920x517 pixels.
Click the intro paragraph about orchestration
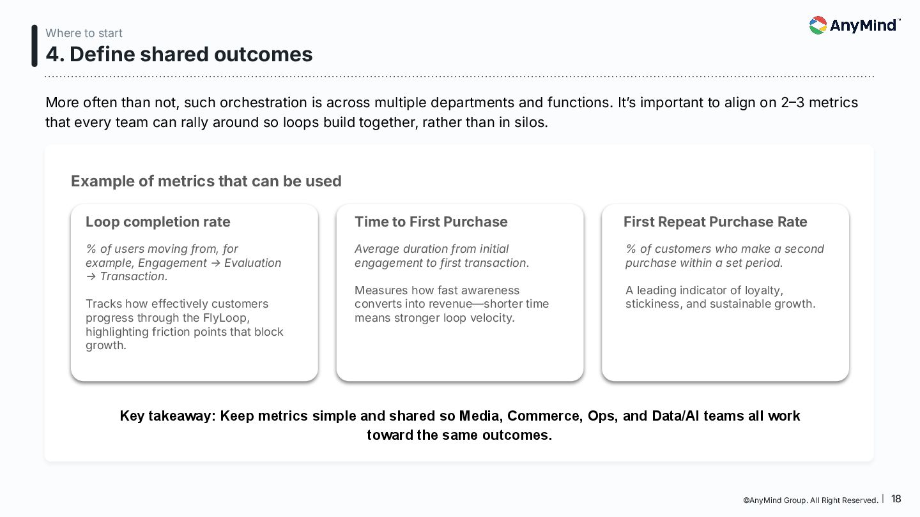click(451, 112)
